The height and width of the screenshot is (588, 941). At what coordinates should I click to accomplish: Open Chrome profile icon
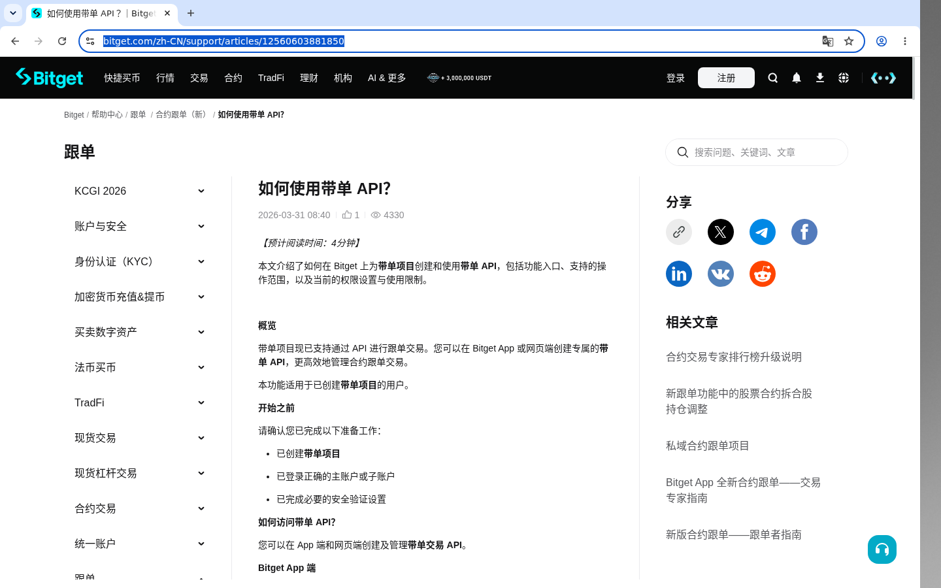pos(882,41)
